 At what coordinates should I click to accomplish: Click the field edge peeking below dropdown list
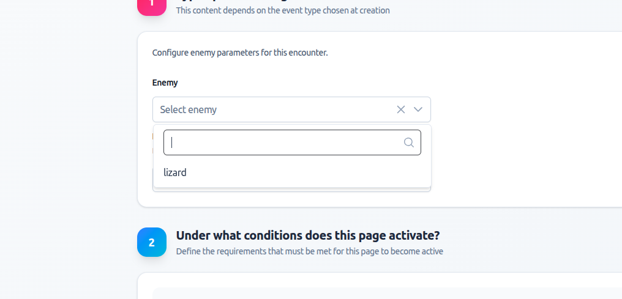point(291,190)
